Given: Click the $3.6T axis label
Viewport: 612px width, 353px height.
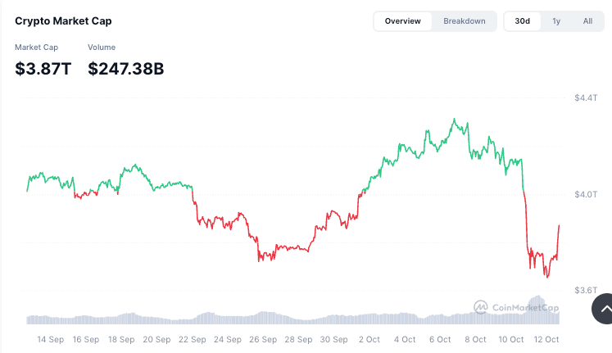Looking at the screenshot, I should click(587, 291).
